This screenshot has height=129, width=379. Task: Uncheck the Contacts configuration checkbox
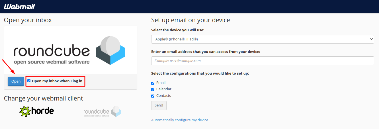[x=153, y=96]
